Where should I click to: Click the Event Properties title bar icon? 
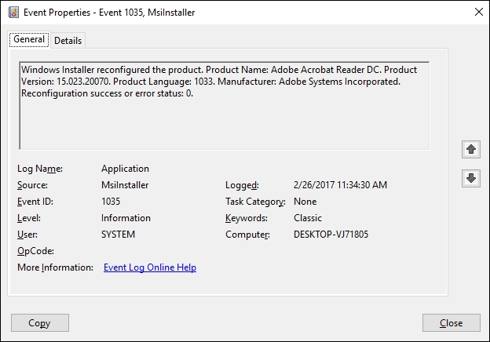click(x=13, y=13)
